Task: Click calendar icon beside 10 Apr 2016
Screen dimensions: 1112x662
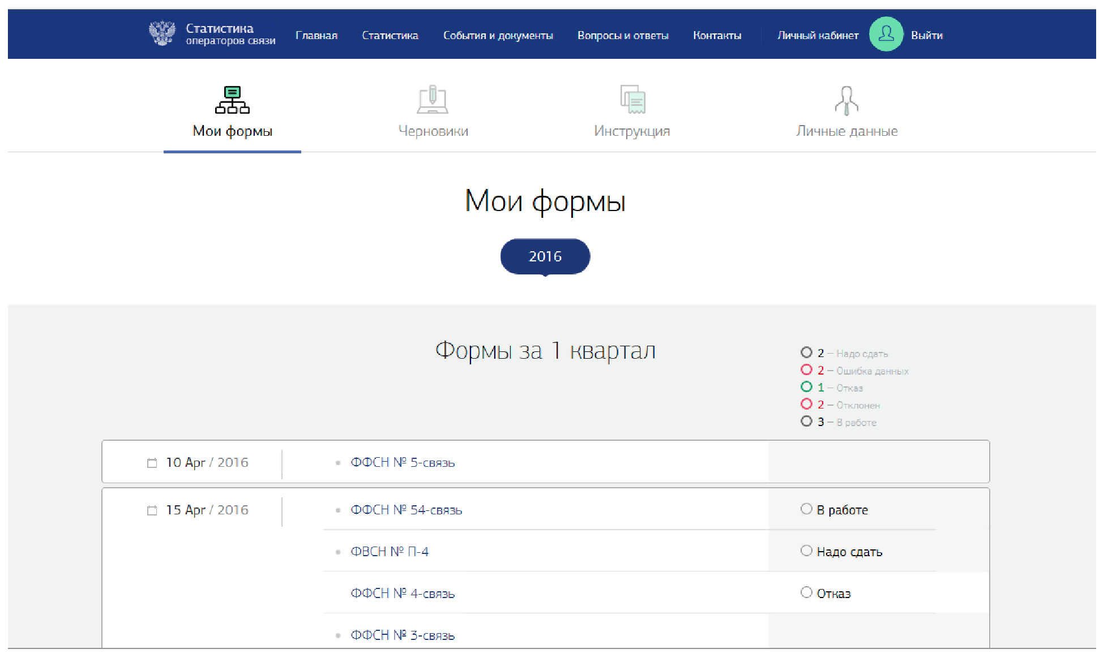Action: [152, 463]
